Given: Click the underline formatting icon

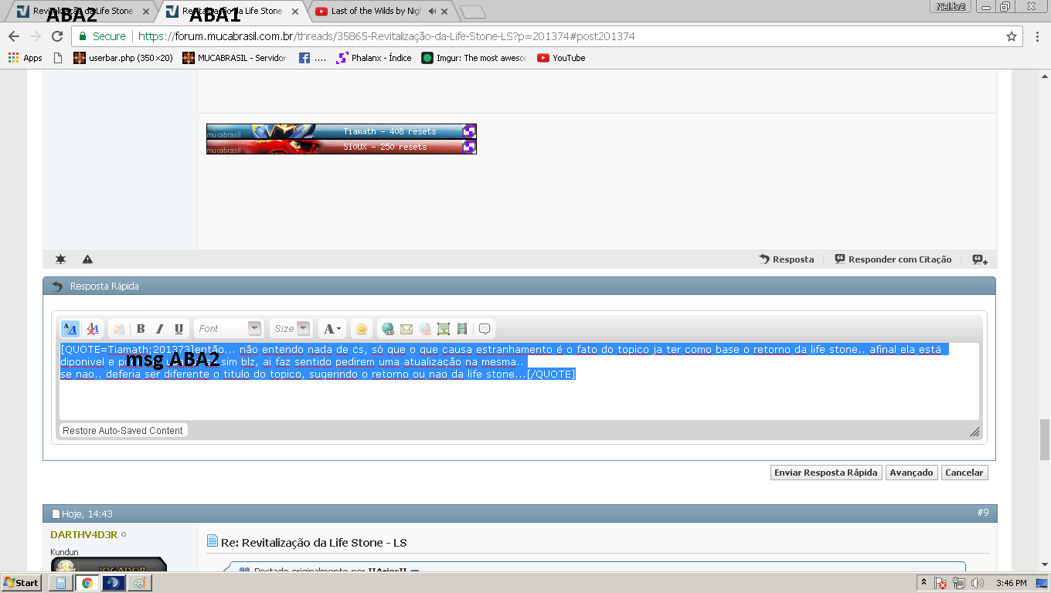Looking at the screenshot, I should [179, 329].
